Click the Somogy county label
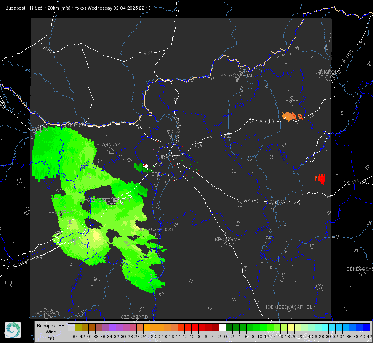Viewport: 373px width, 343px height. [x=77, y=281]
